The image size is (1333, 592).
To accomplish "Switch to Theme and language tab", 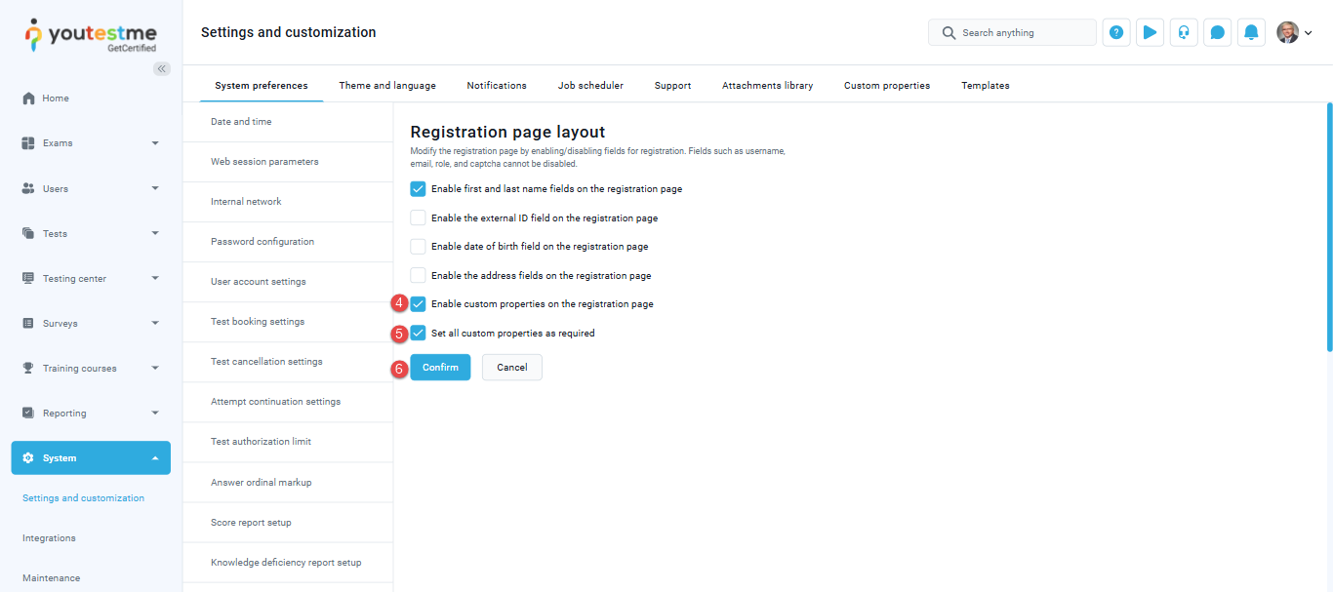I will tap(387, 86).
